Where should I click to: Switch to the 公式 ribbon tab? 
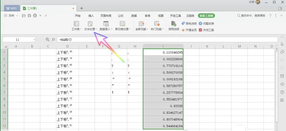(x=121, y=16)
